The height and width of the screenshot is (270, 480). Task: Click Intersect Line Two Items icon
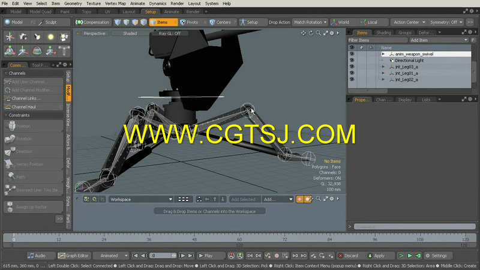click(x=10, y=190)
